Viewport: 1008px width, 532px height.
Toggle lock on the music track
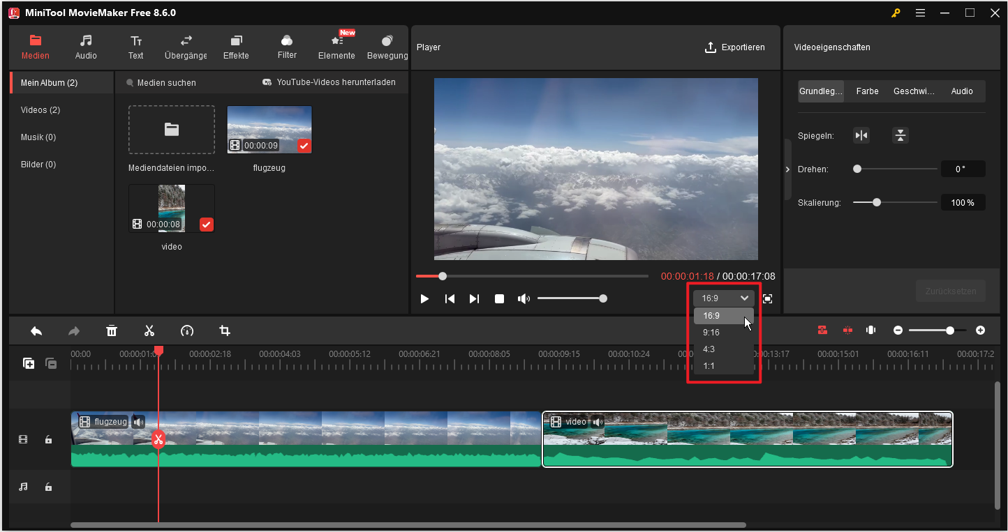[48, 487]
